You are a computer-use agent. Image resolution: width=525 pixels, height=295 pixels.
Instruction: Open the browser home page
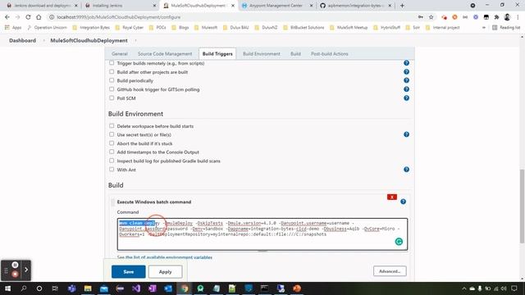[39, 17]
